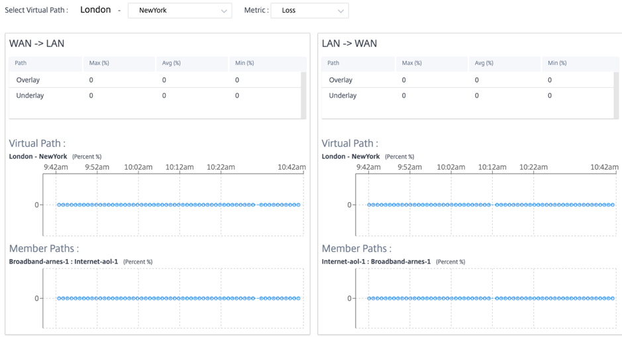Viewport: 622px width, 337px height.
Task: Click the 'Metric :' label
Action: point(256,11)
